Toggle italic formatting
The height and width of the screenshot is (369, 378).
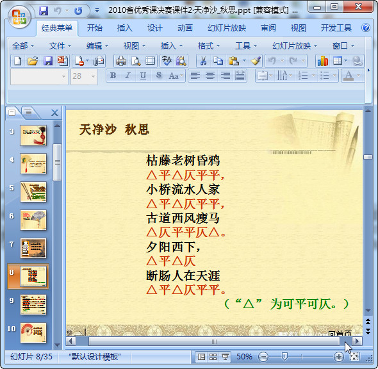click(127, 76)
